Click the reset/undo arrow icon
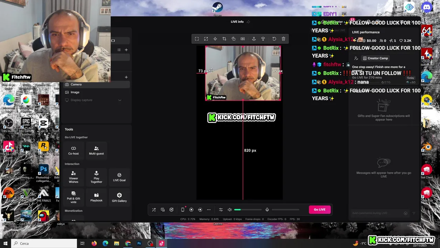 point(274,39)
